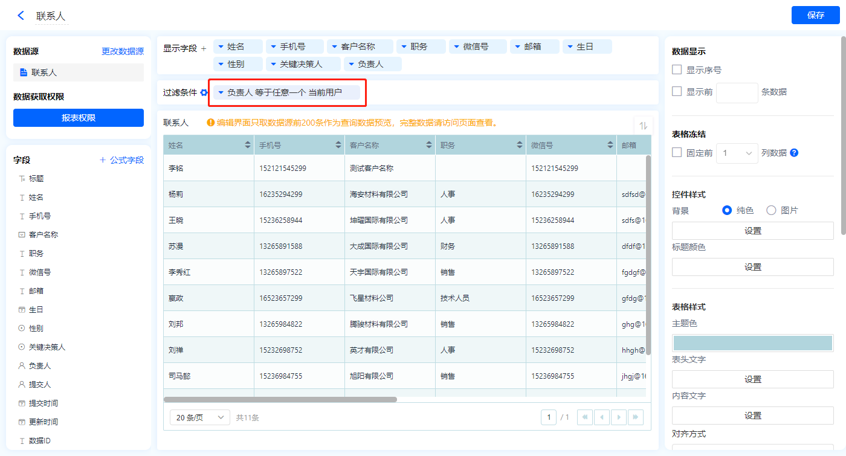Click the 主题色 color swatch

click(752, 342)
